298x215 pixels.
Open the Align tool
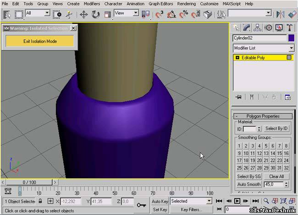coord(292,15)
